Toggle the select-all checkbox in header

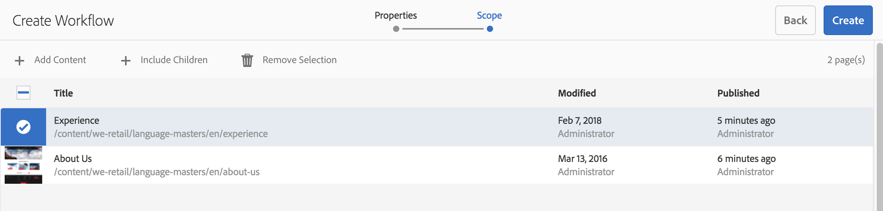tap(23, 93)
